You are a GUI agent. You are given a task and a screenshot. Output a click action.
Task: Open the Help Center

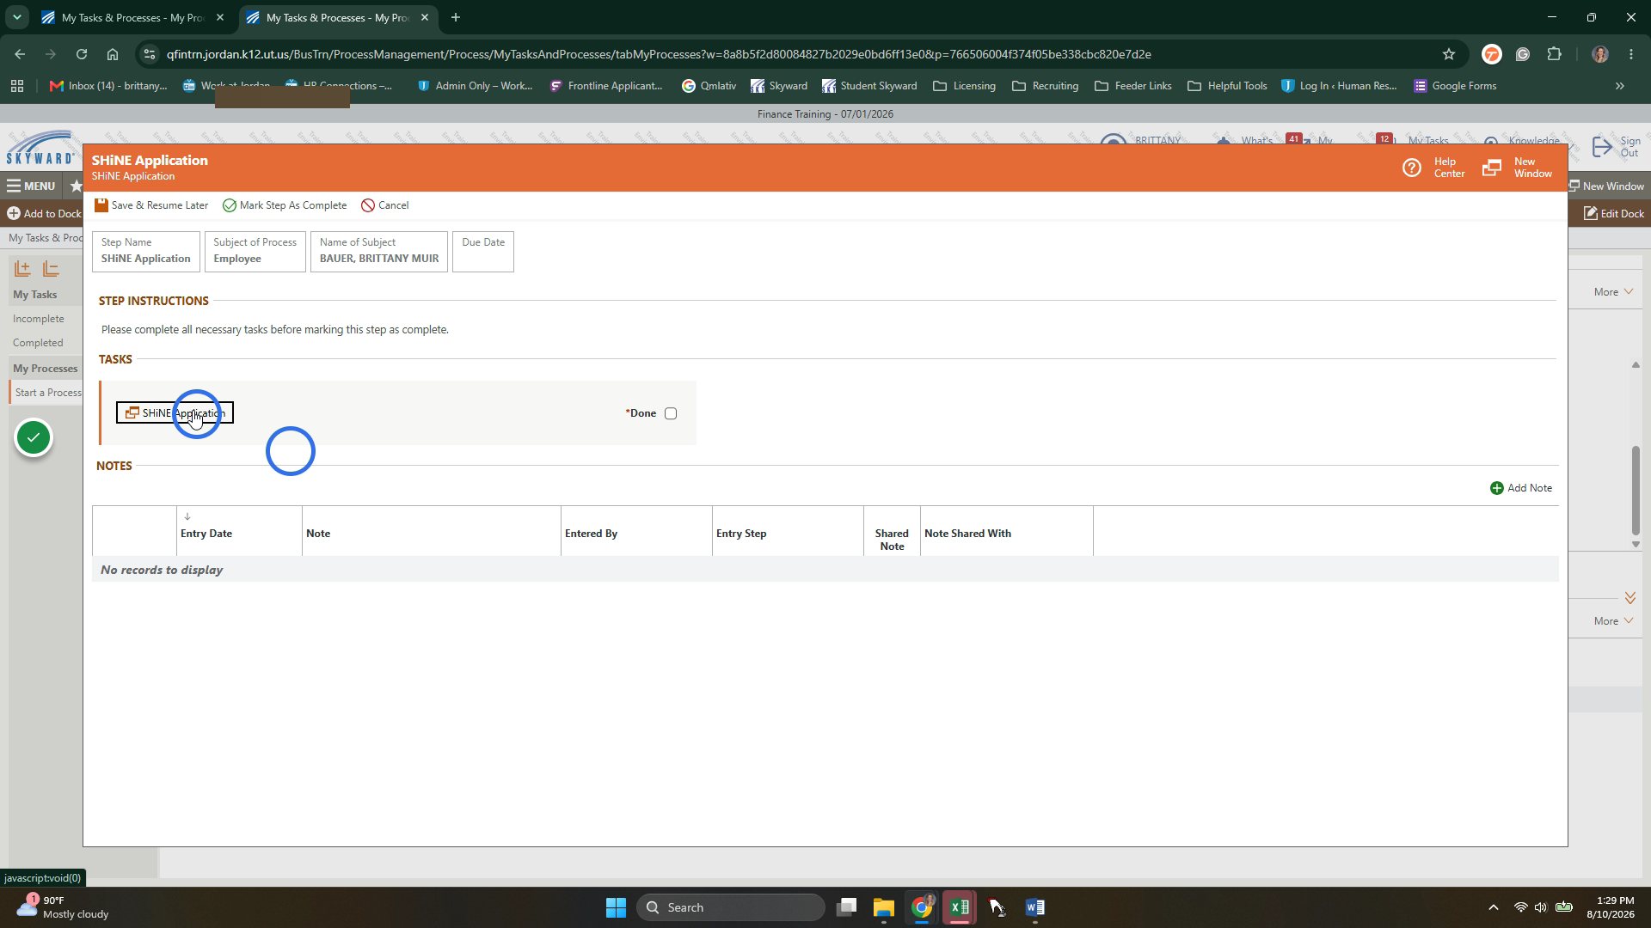[x=1433, y=168]
